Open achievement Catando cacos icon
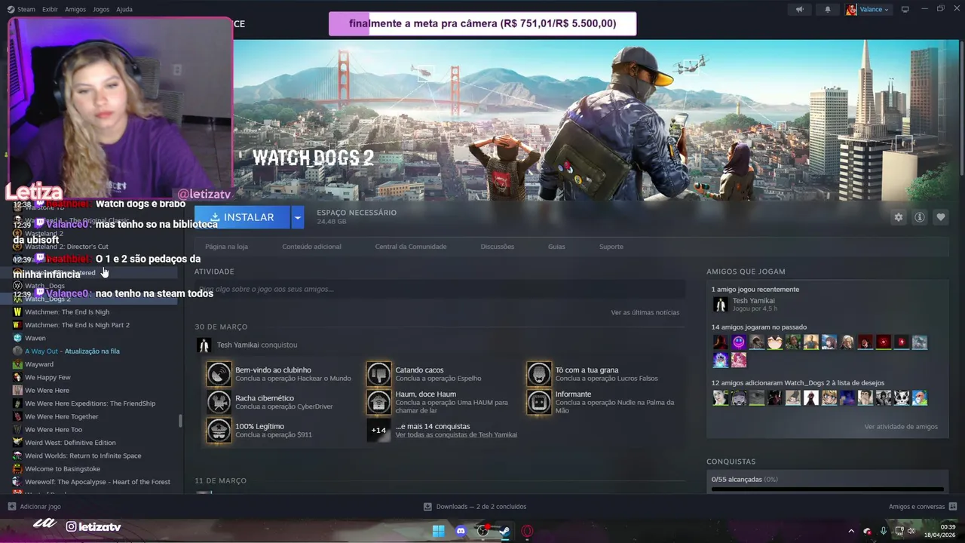 [x=378, y=373]
